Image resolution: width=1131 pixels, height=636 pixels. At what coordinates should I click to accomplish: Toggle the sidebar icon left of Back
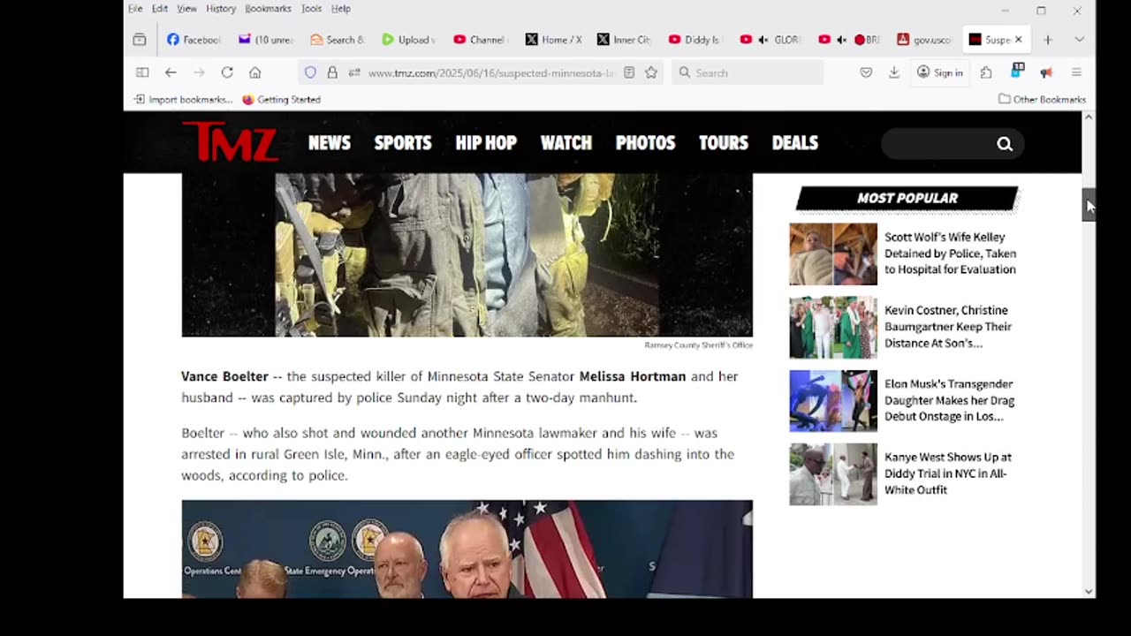(x=142, y=72)
